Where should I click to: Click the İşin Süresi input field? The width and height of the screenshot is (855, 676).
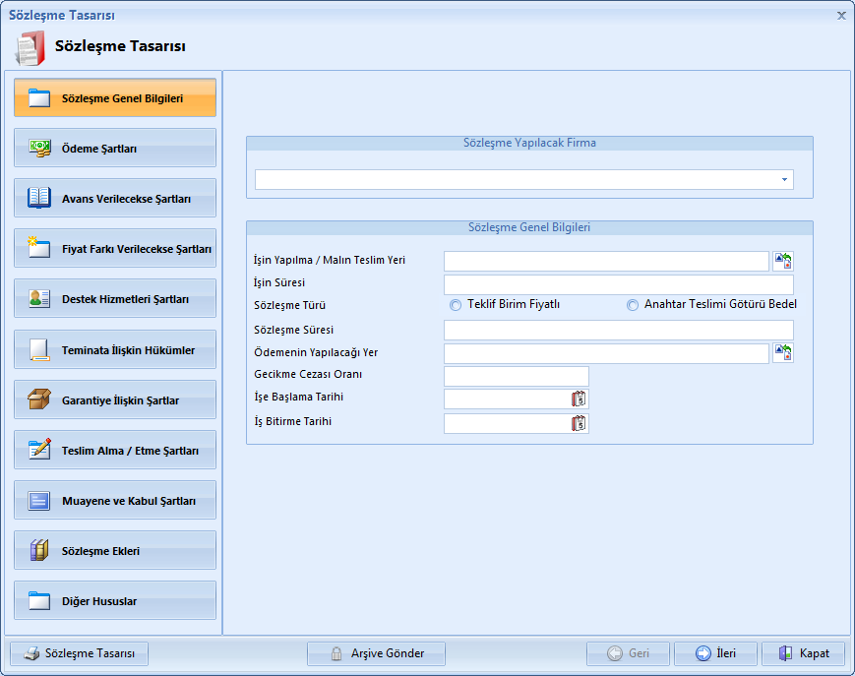618,284
